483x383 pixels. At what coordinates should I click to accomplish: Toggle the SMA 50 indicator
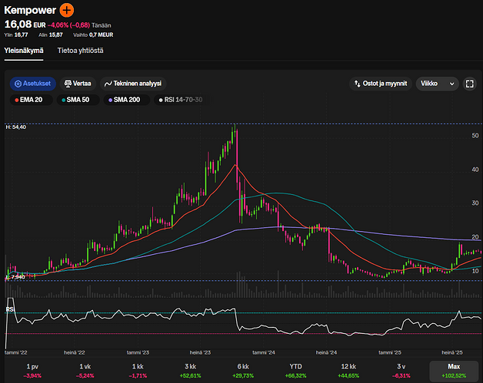(x=77, y=100)
